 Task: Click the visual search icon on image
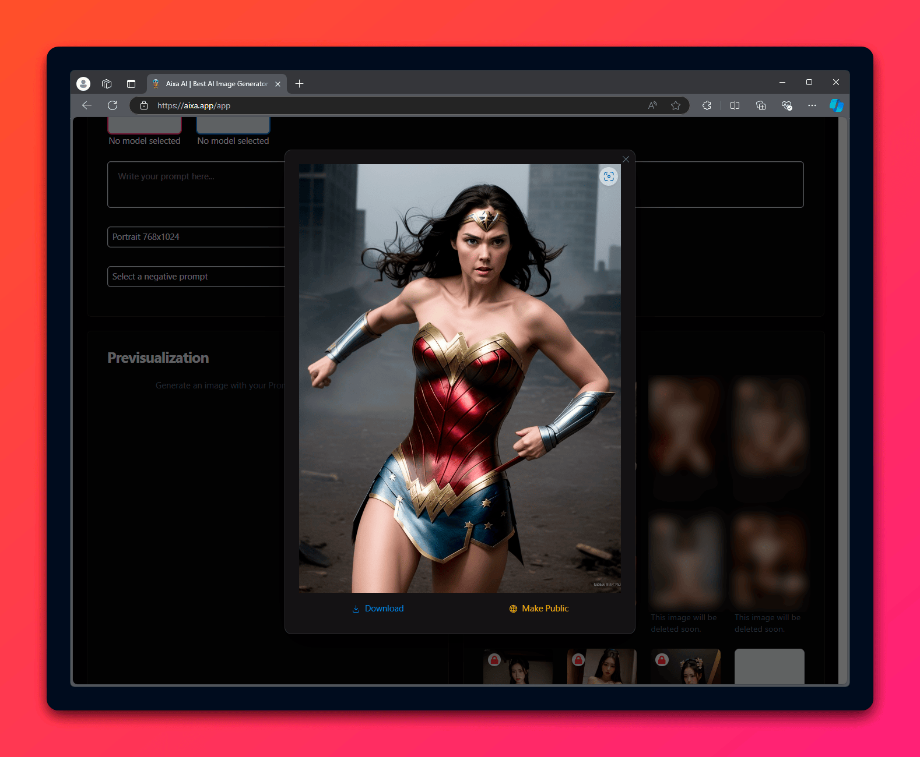pyautogui.click(x=609, y=176)
